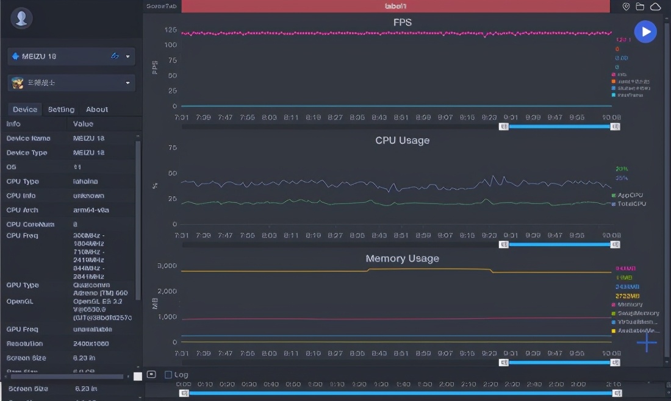Click the CPU Info unknown value

point(88,196)
